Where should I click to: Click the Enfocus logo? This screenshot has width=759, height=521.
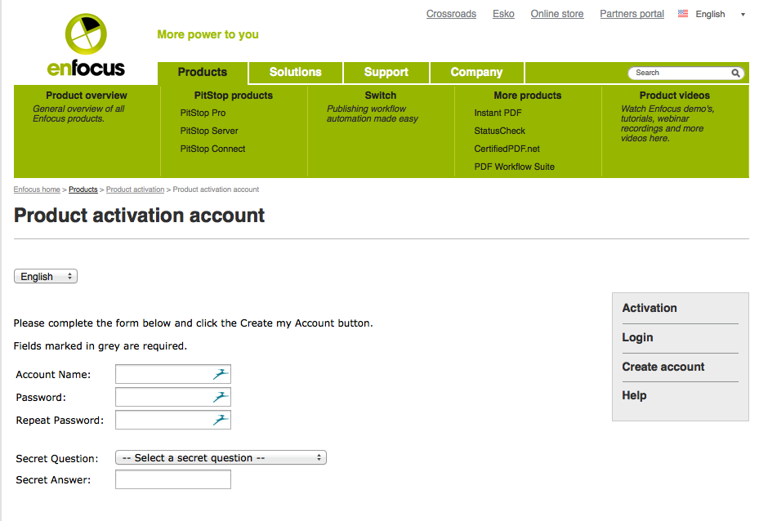[86, 46]
